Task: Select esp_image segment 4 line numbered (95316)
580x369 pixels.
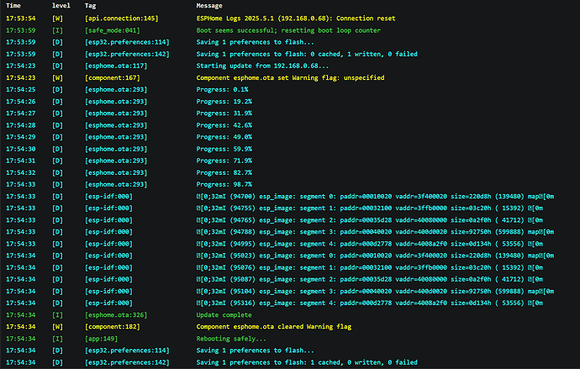Action: pyautogui.click(x=370, y=303)
